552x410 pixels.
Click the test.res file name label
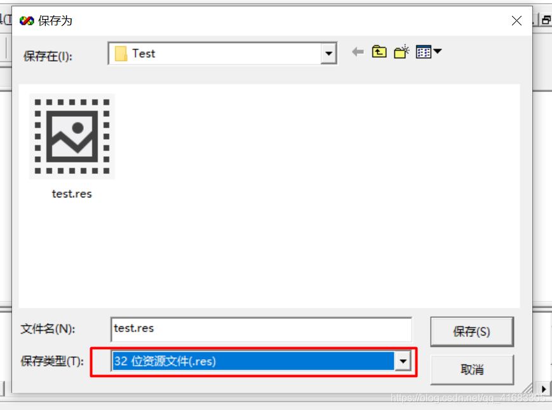pos(72,194)
